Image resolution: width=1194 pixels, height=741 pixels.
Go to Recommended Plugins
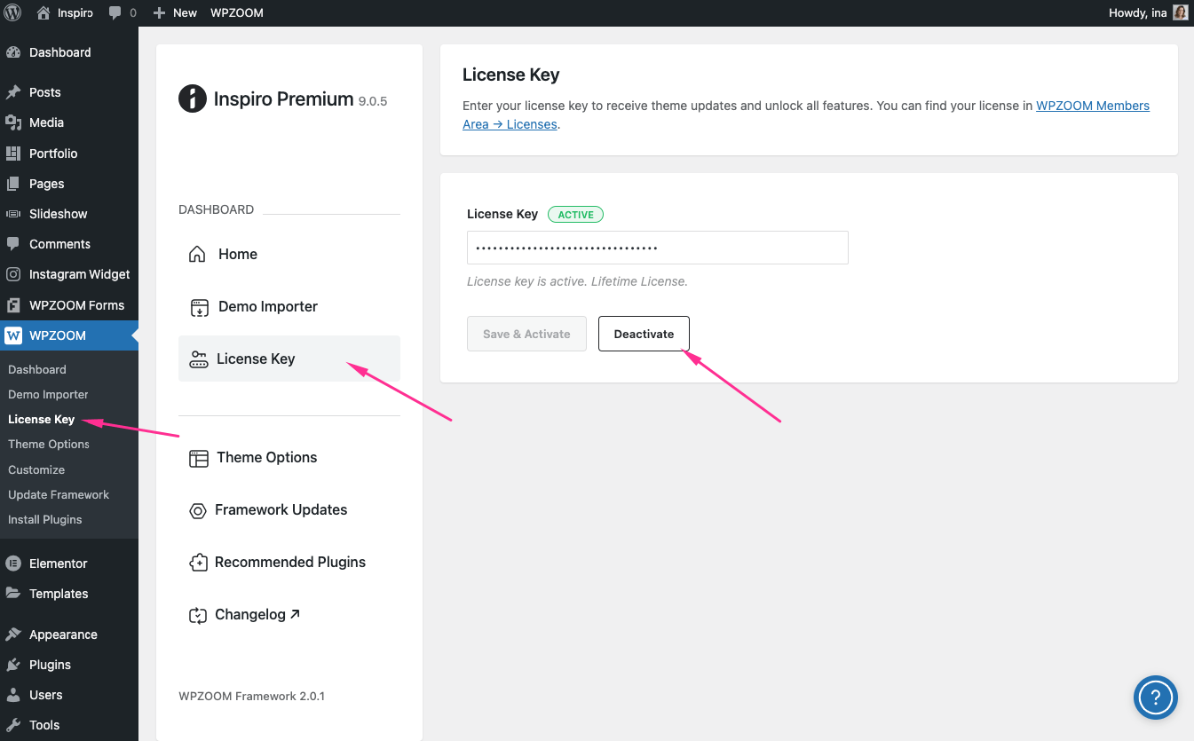click(289, 562)
